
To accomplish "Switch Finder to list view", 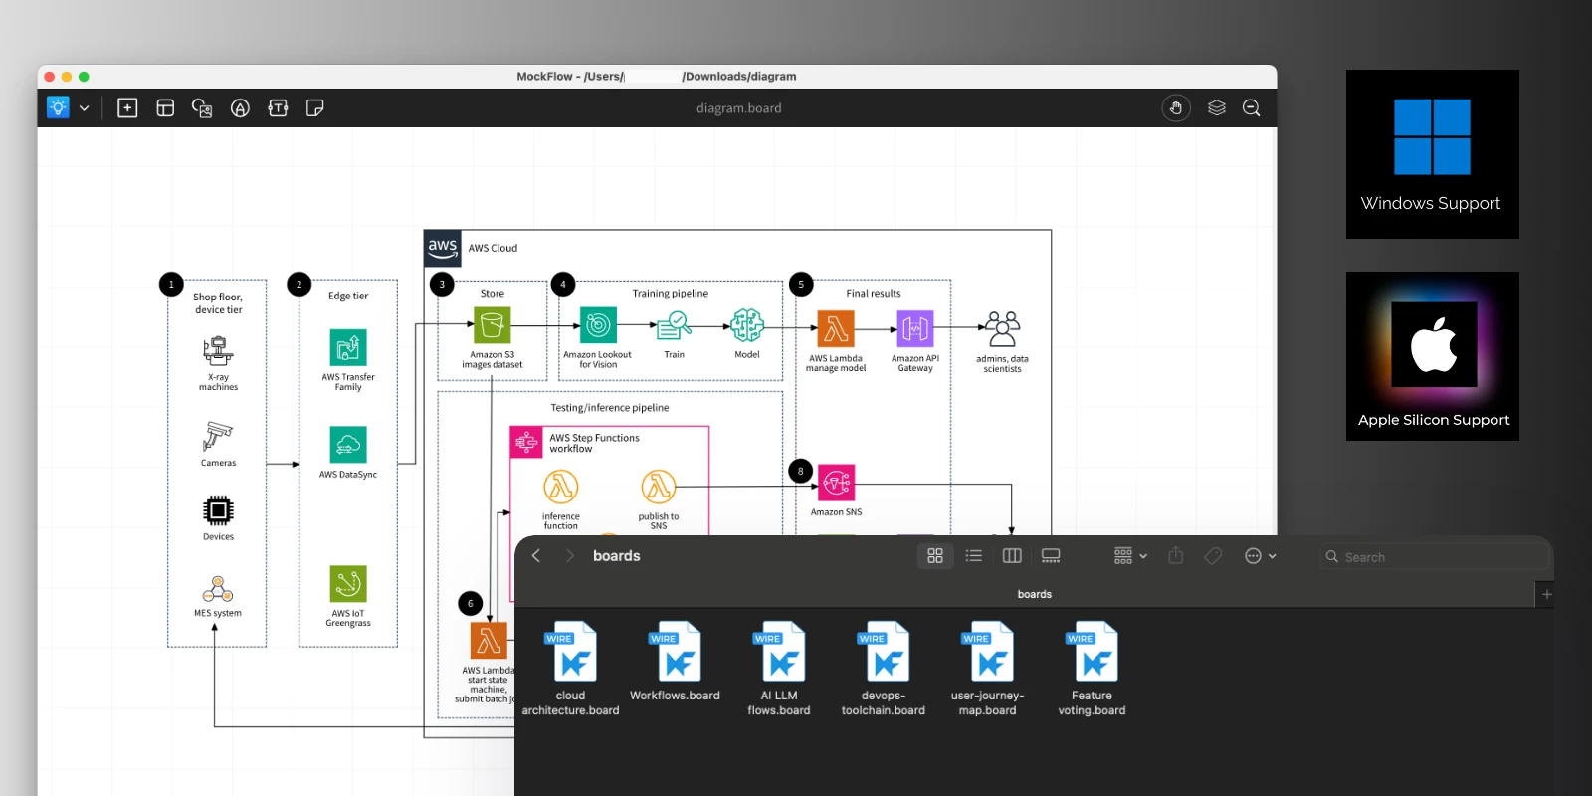I will tap(974, 556).
